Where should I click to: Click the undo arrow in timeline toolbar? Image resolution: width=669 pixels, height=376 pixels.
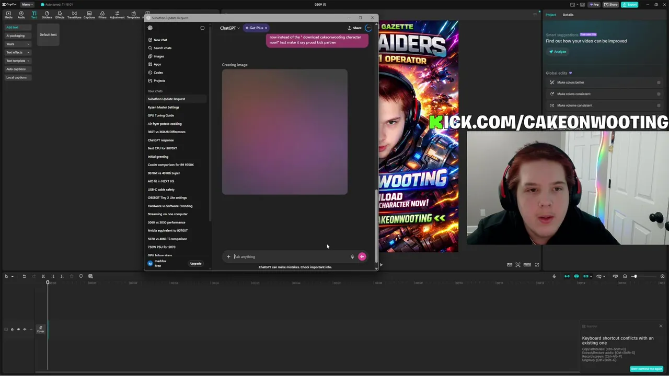[x=24, y=276]
